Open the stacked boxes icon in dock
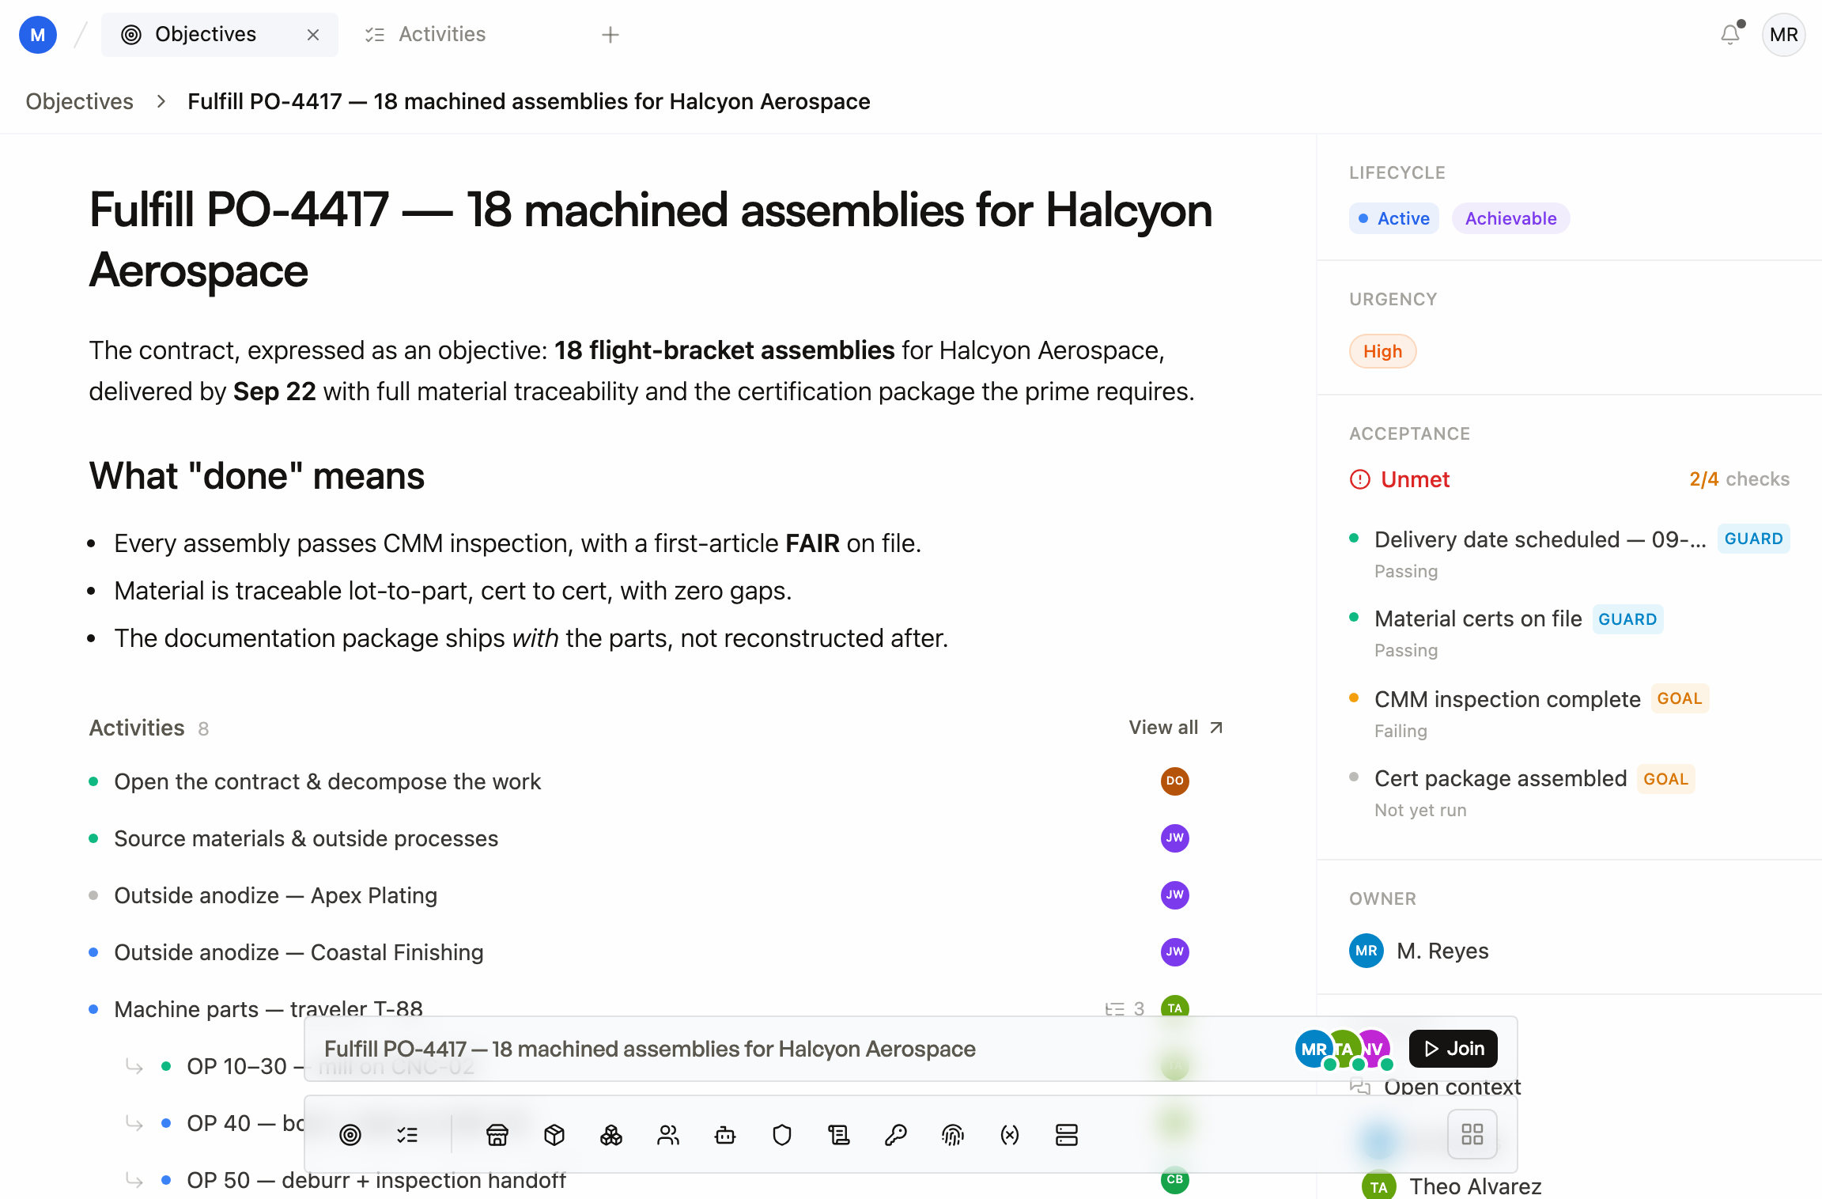The height and width of the screenshot is (1199, 1822). pos(611,1136)
